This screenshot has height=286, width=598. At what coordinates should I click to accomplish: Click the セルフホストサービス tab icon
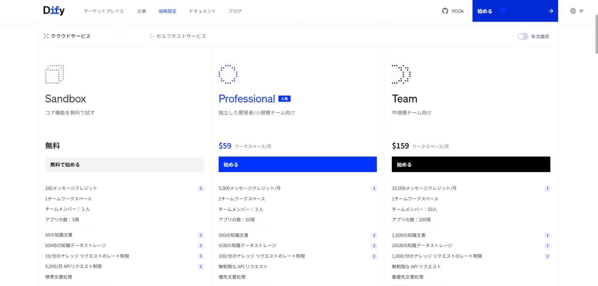click(x=151, y=36)
